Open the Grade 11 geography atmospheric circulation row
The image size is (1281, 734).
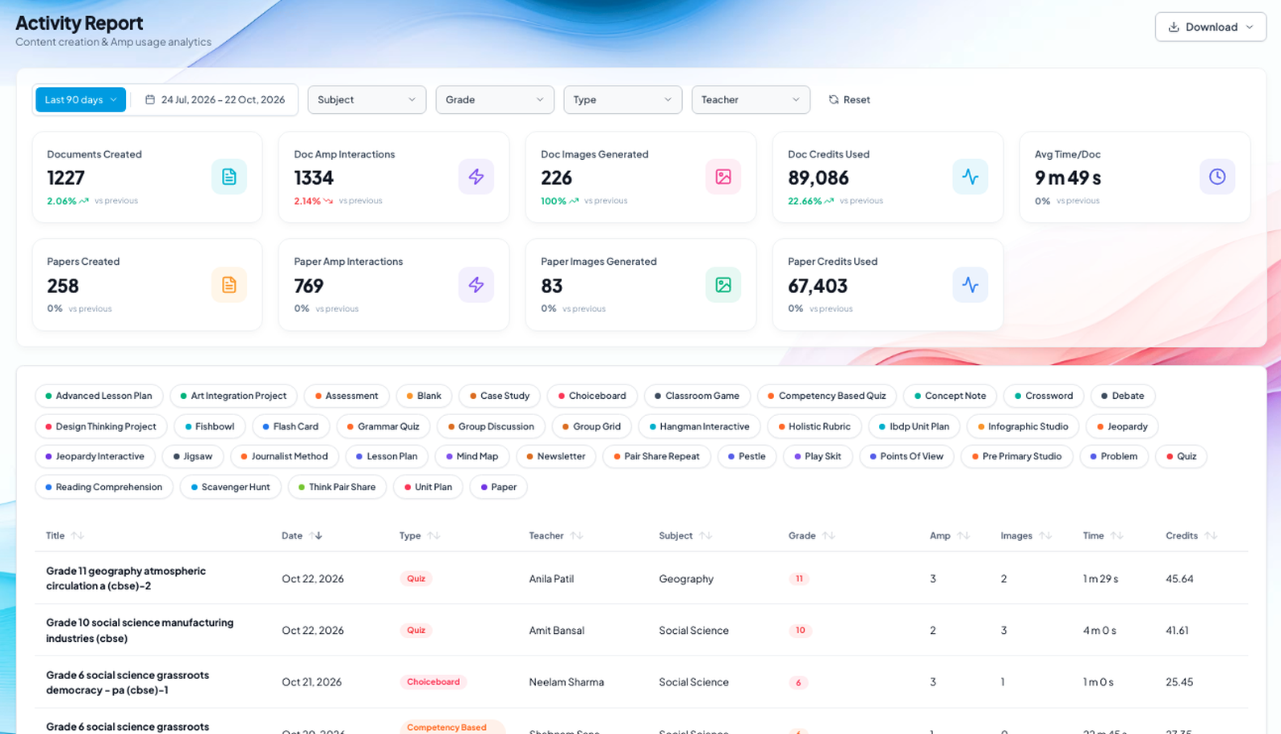(x=641, y=578)
